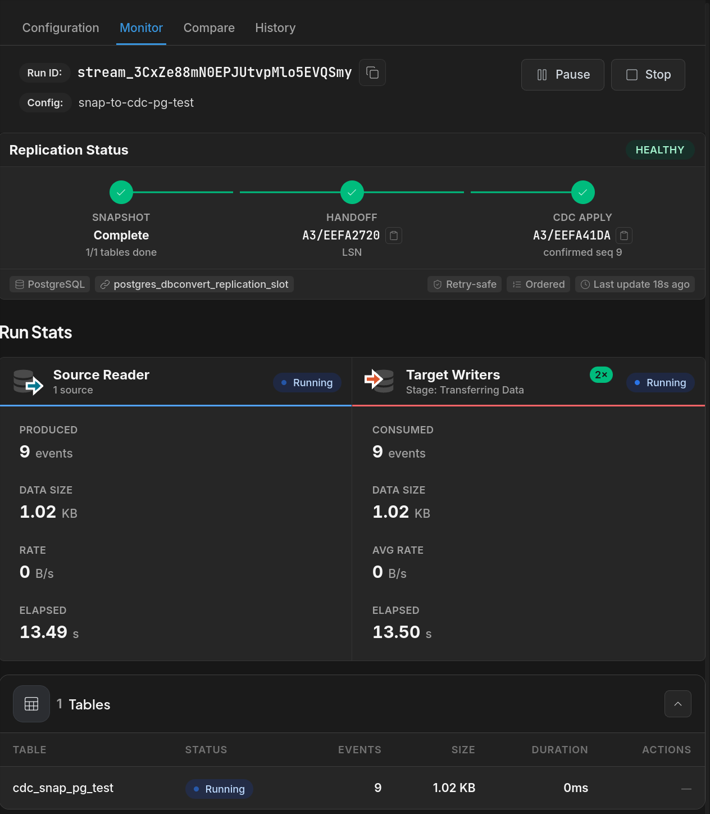Screen dimensions: 710x814
Task: Click the Tables grid icon
Action: tap(31, 704)
